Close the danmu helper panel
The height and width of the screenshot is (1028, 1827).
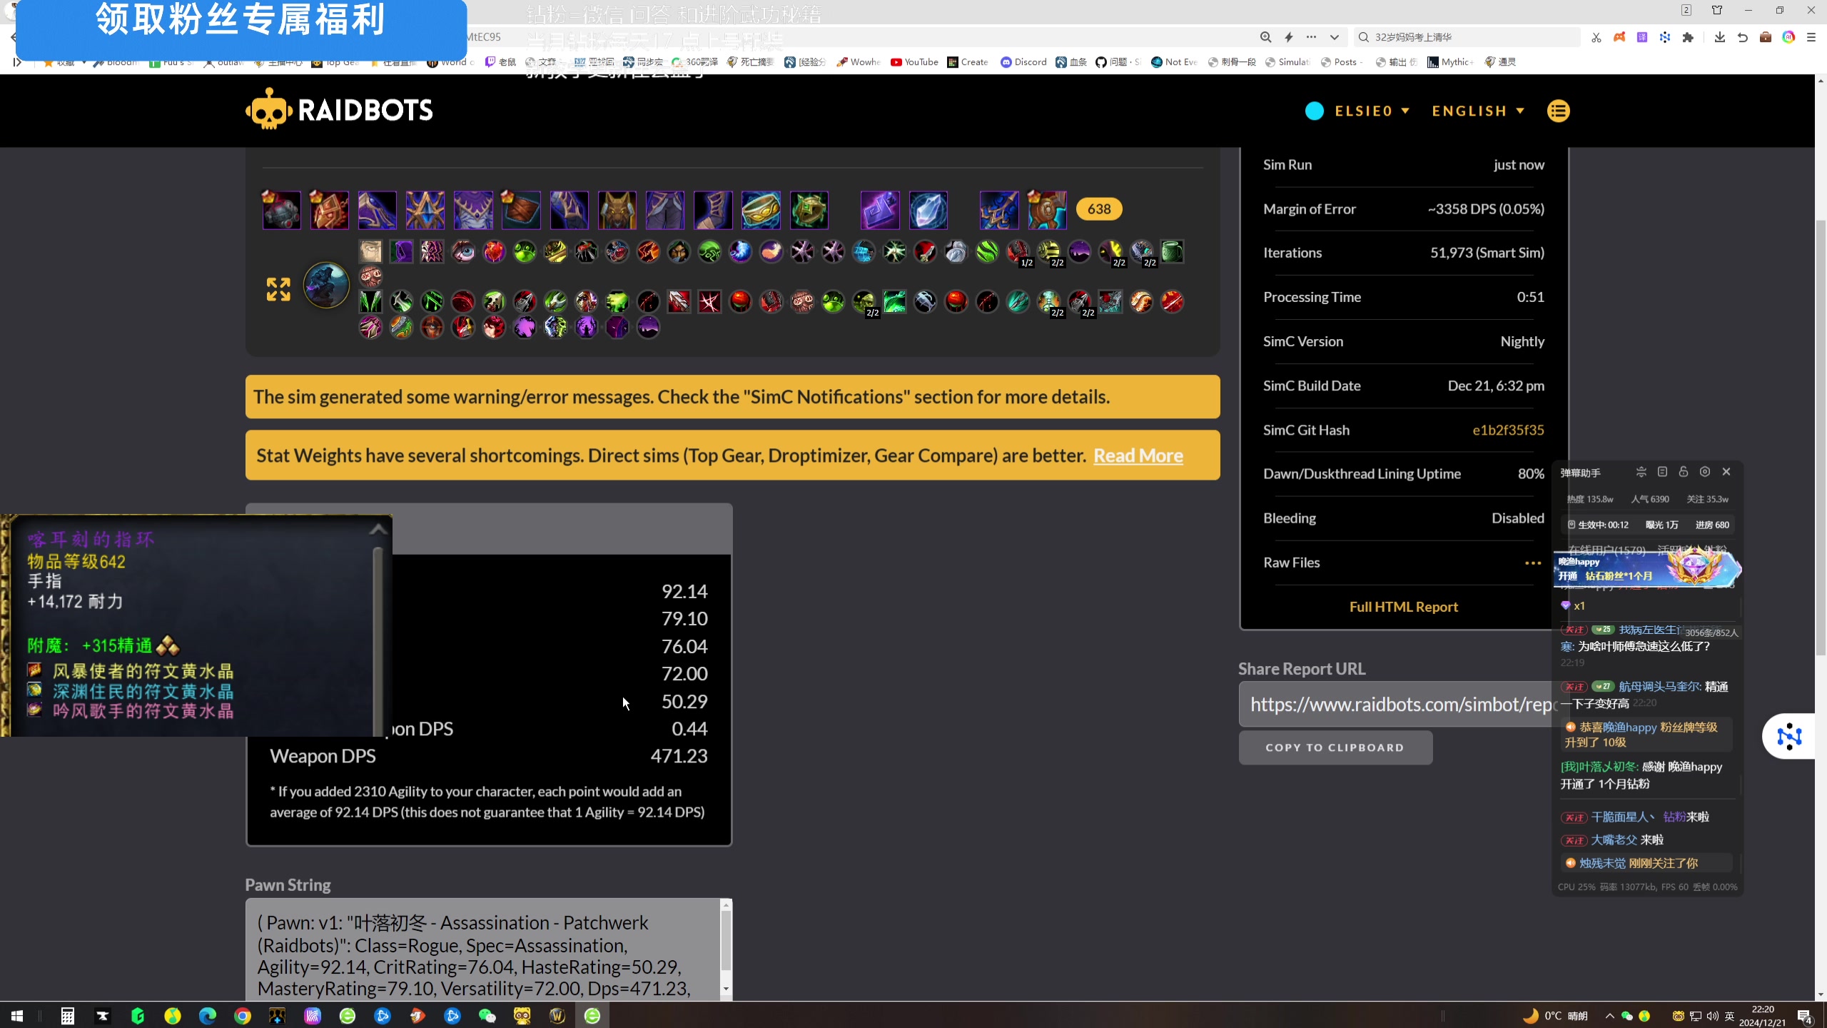pyautogui.click(x=1726, y=472)
